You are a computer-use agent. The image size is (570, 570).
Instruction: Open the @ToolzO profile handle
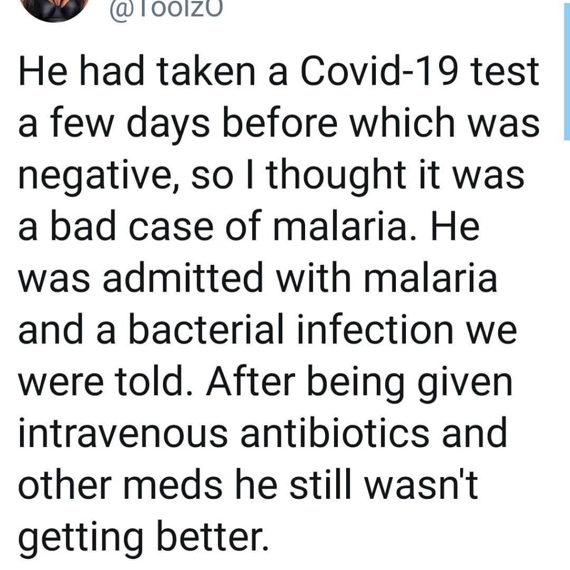166,9
